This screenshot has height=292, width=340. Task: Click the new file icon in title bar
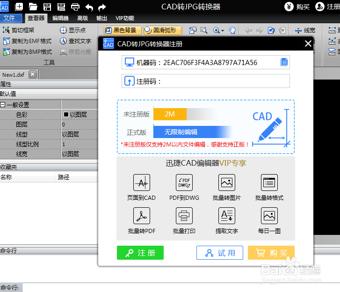point(19,7)
